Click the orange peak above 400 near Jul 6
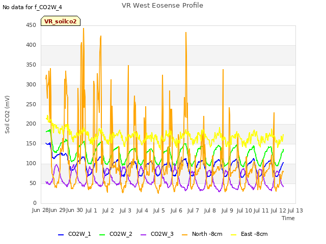Image resolution: width=326 pixels, height=244 pixels. coord(186,33)
